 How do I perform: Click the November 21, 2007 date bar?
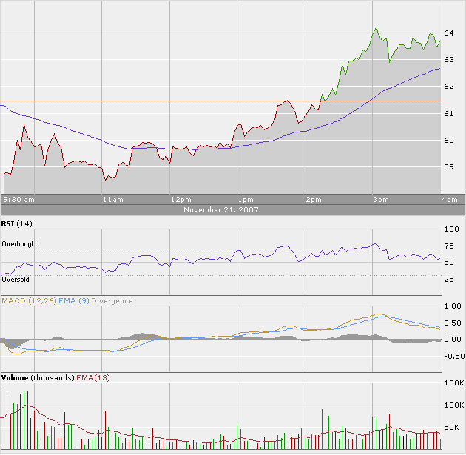click(x=220, y=210)
